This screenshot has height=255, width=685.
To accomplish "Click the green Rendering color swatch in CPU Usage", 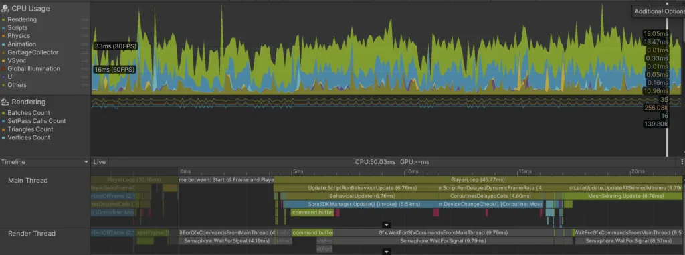I will [x=3, y=19].
